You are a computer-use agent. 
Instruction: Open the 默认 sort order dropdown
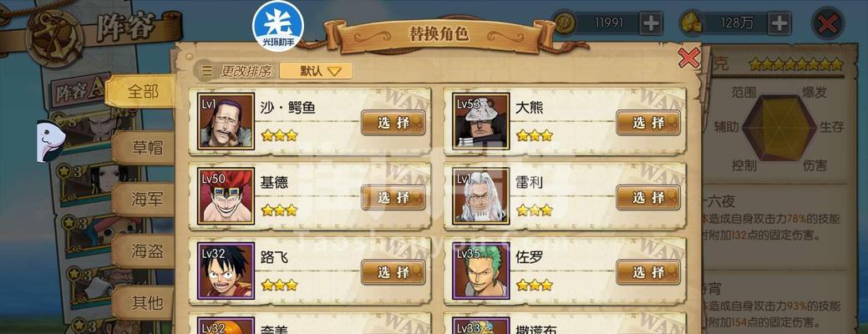click(316, 71)
